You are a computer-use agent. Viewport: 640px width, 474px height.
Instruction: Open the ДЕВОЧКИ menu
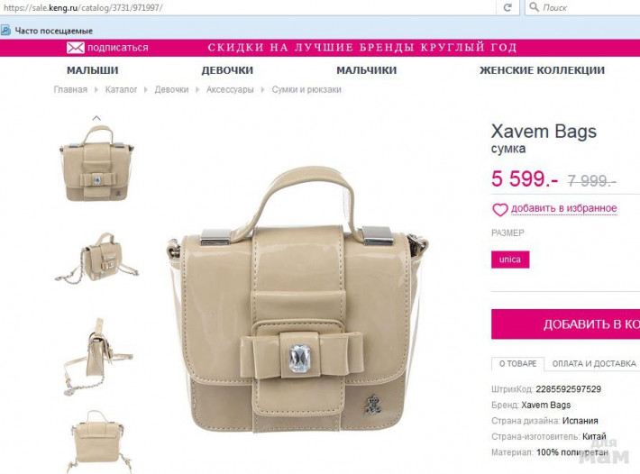tap(227, 70)
